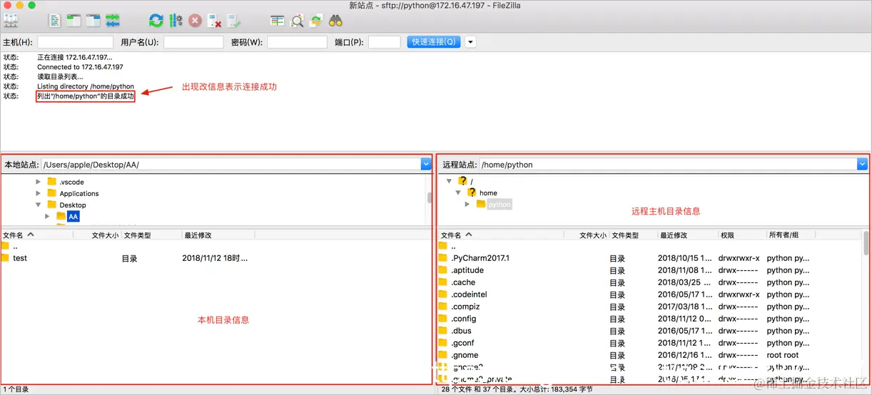Image resolution: width=872 pixels, height=395 pixels.
Task: Sort remote pane by 最近修改 column
Action: coord(686,235)
